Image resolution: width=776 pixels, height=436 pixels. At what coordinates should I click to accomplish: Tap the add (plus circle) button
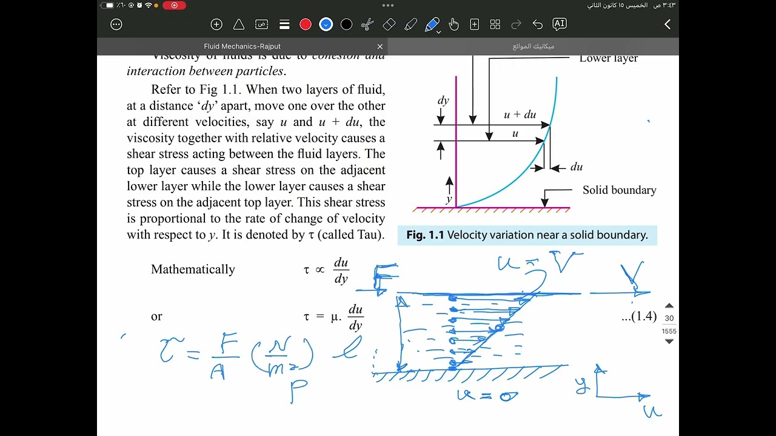coord(216,24)
